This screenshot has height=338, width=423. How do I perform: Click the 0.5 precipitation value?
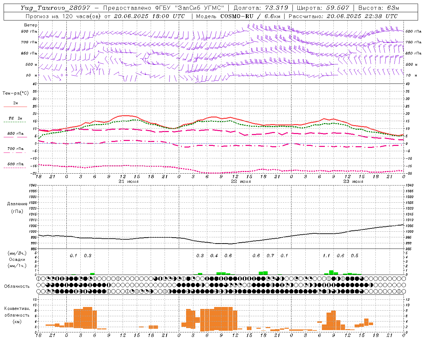coord(355,256)
